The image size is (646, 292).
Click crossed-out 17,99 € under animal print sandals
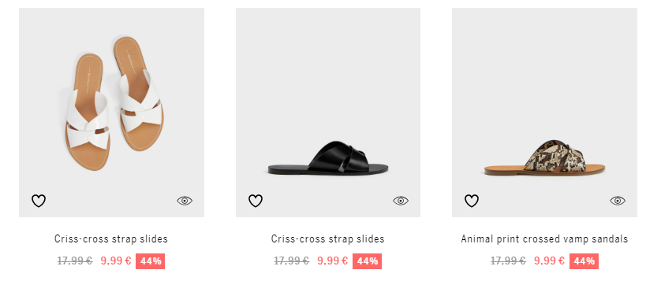(x=509, y=261)
